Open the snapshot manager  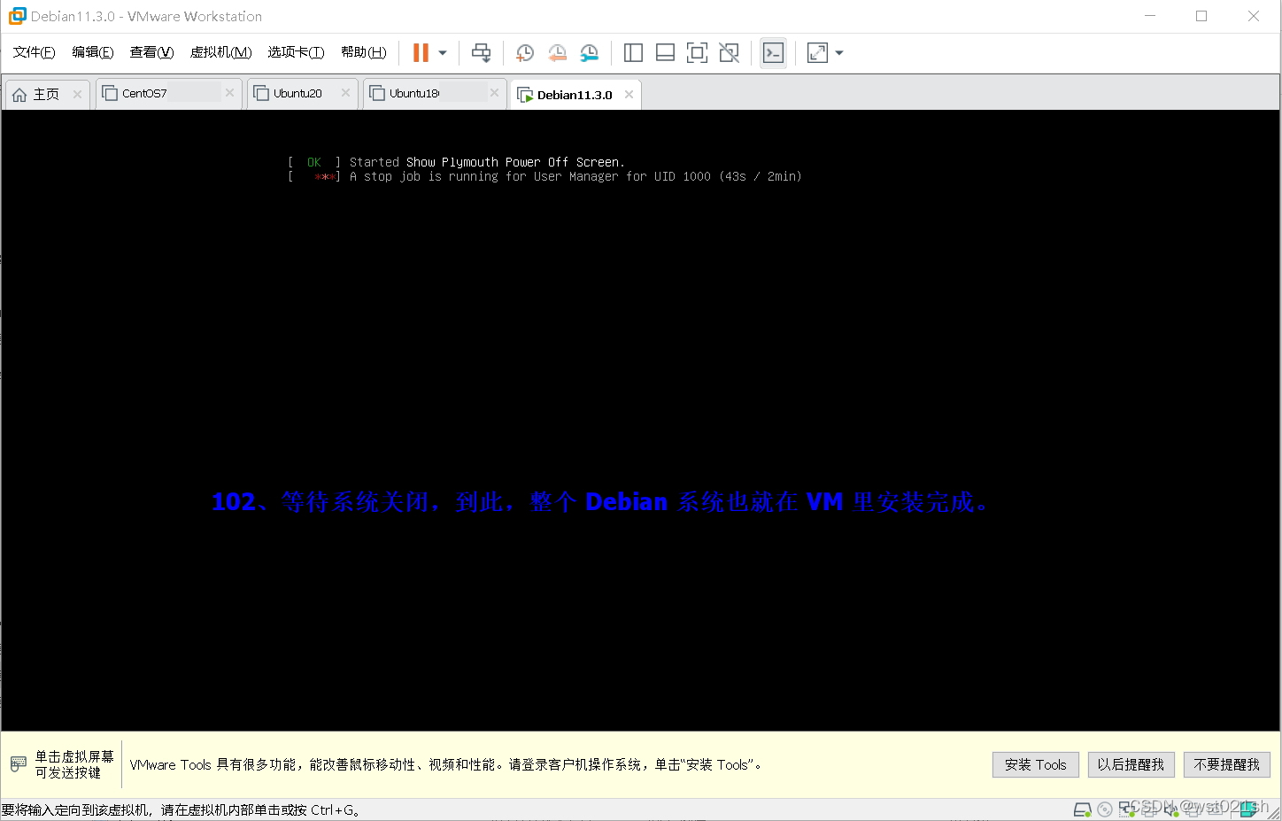coord(589,53)
